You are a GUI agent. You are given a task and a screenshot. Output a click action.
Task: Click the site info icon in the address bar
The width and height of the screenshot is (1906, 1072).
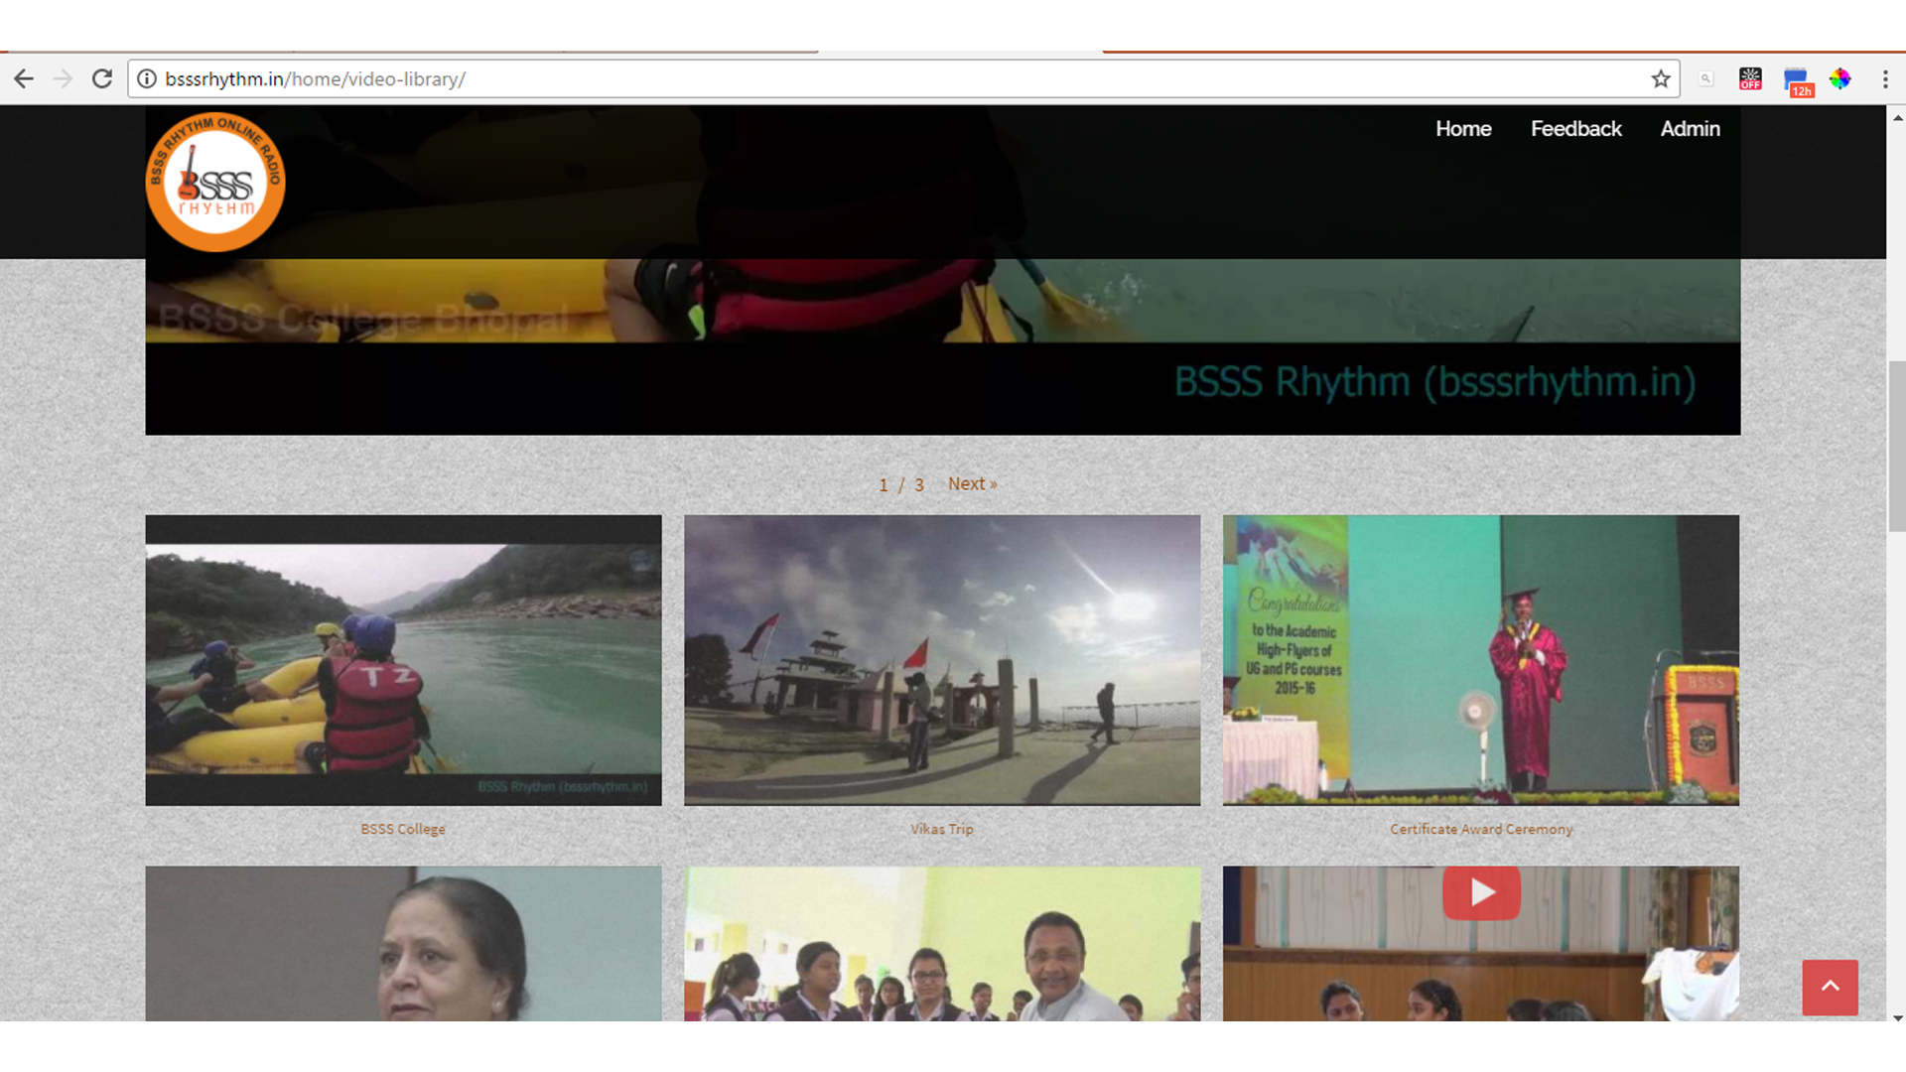[147, 79]
